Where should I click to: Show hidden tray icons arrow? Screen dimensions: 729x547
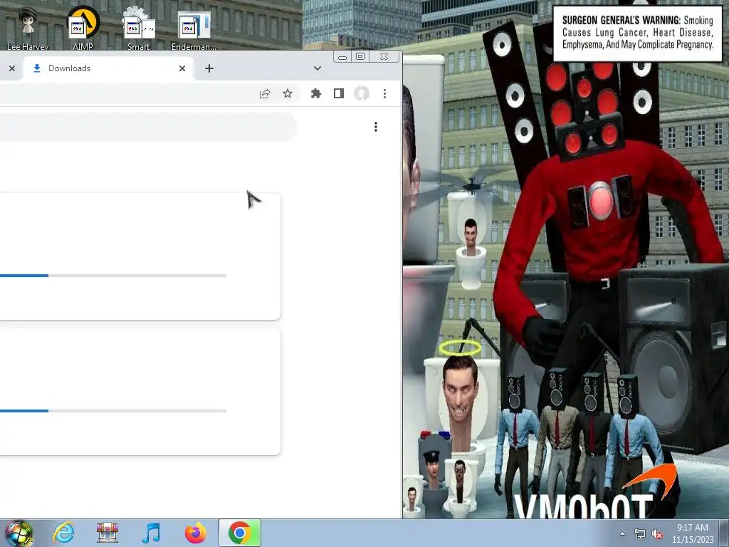pyautogui.click(x=622, y=533)
